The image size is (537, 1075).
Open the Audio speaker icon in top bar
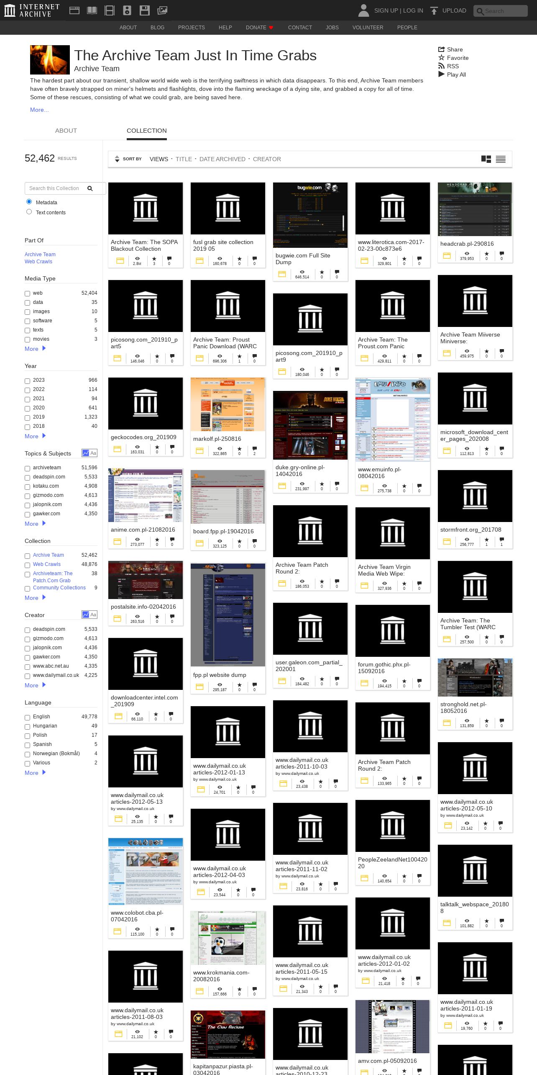tap(127, 10)
